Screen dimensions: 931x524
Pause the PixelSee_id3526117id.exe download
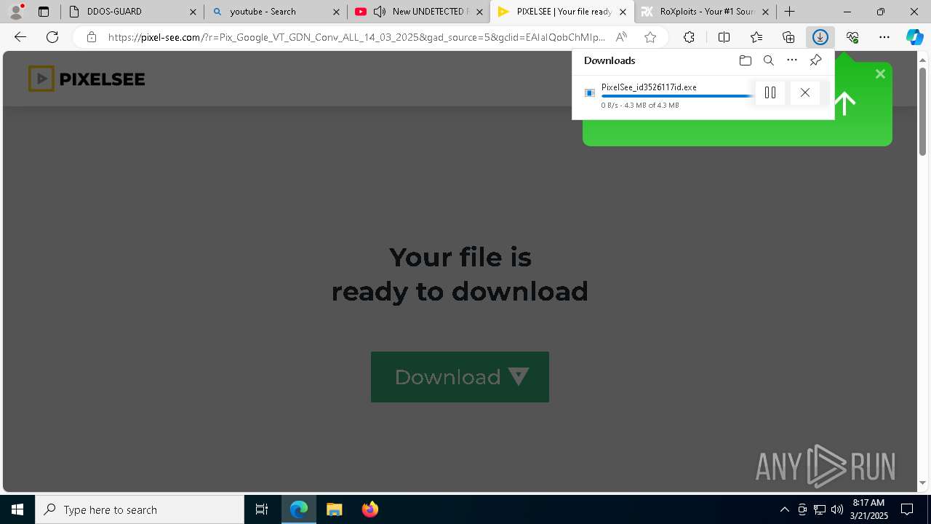coord(770,92)
